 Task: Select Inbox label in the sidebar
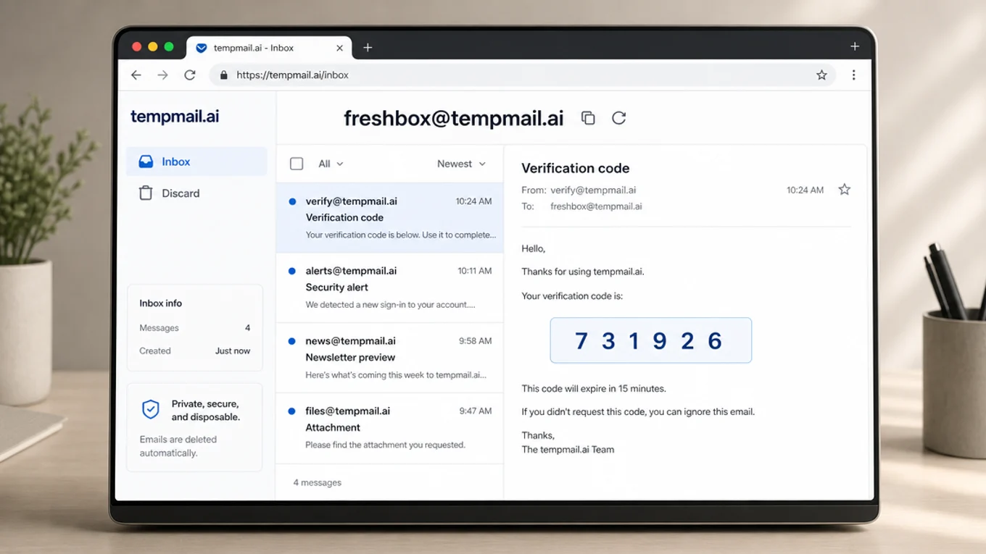click(x=175, y=161)
